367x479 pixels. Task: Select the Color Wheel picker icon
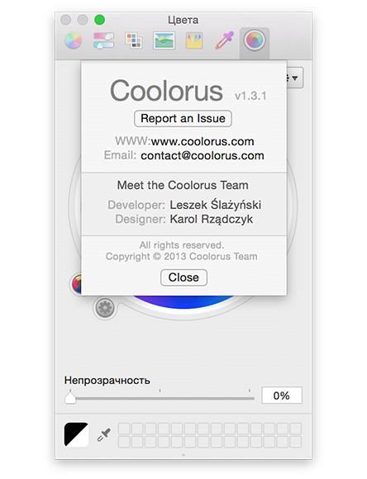(x=73, y=40)
